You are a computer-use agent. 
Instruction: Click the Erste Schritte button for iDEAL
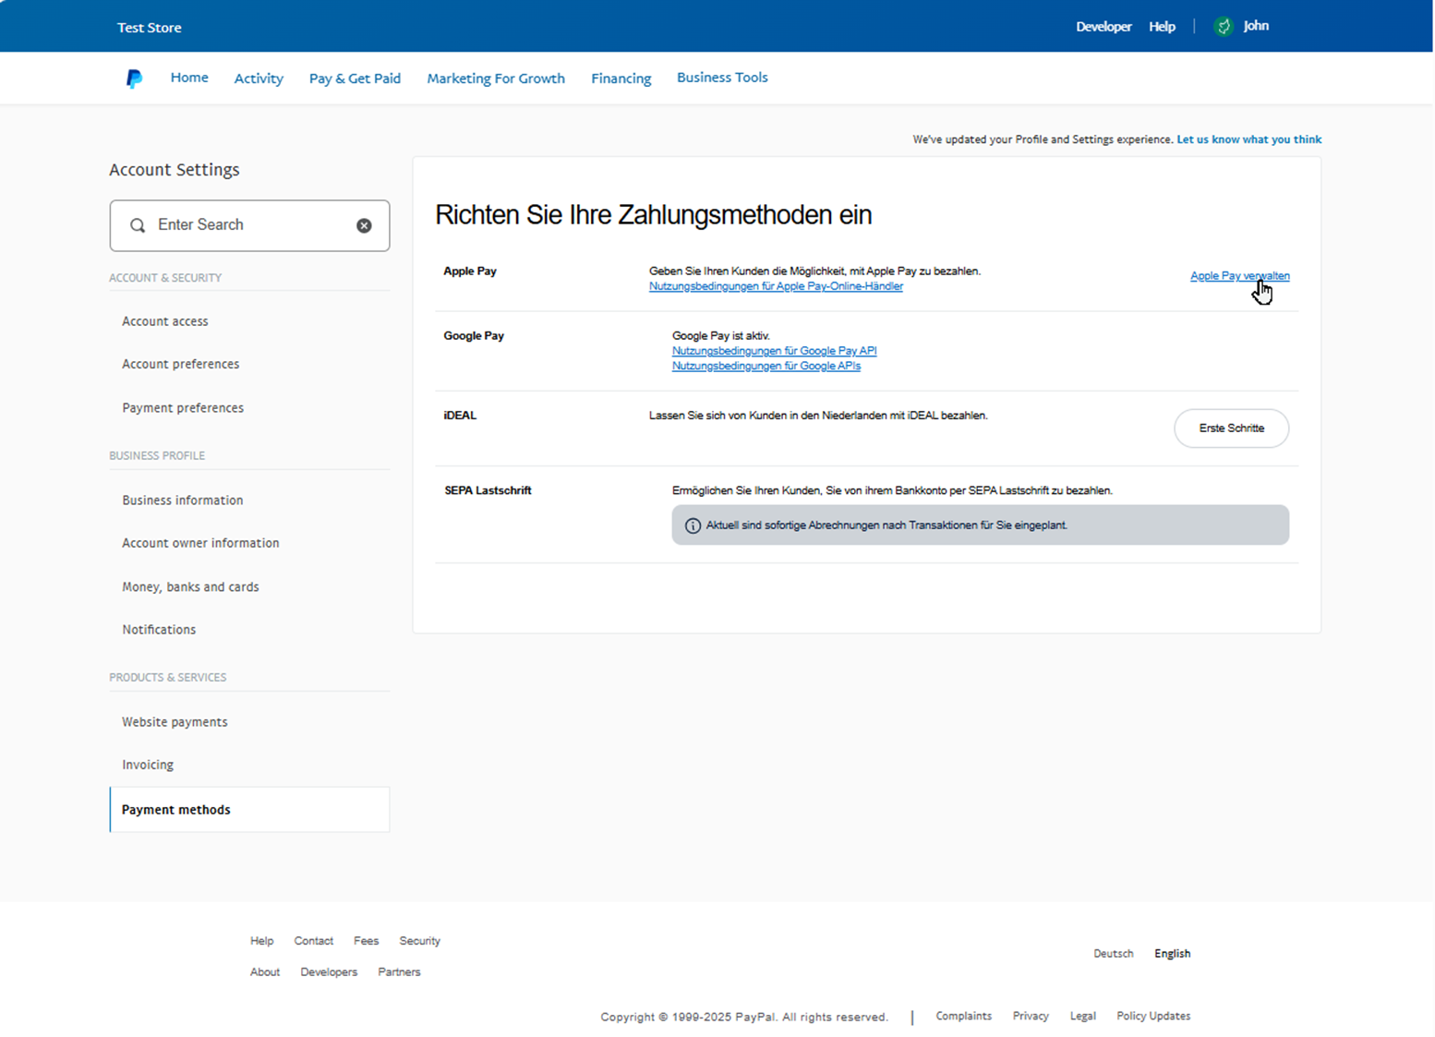coord(1230,428)
